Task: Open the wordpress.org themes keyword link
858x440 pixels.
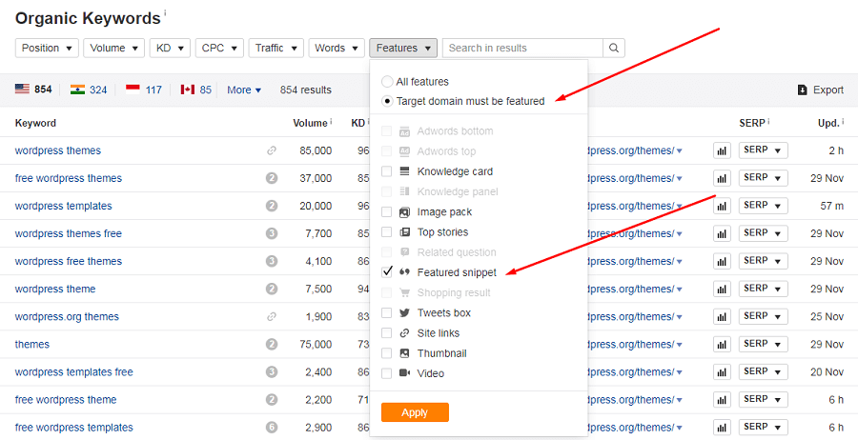Action: pyautogui.click(x=67, y=316)
